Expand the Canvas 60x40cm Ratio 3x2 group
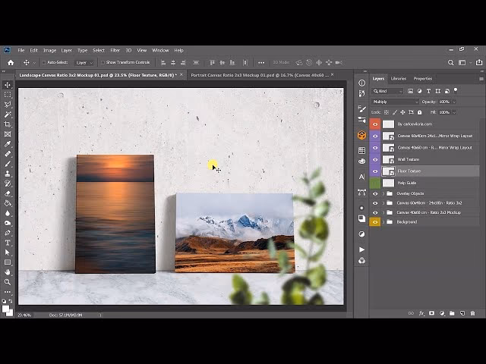 tap(383, 203)
